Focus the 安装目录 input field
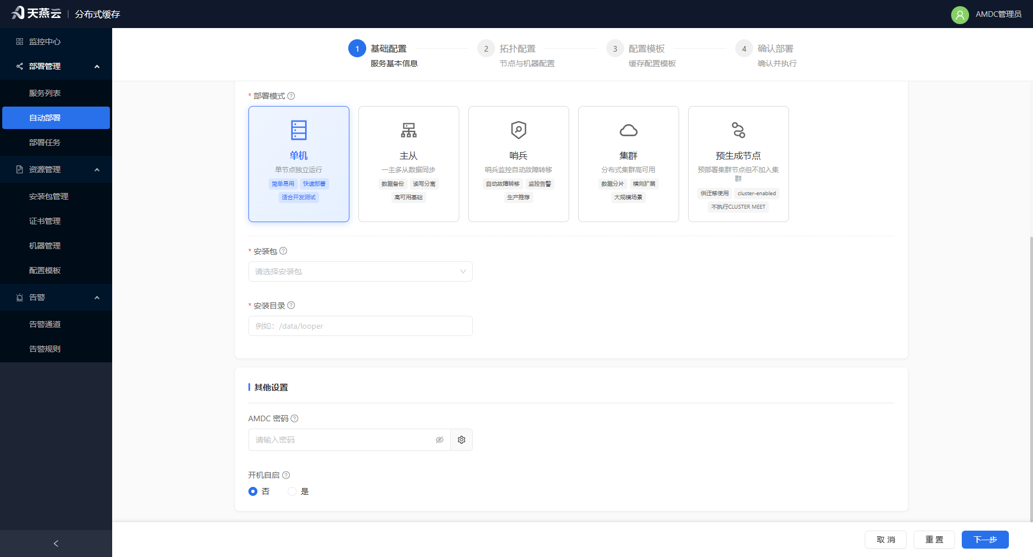The image size is (1033, 557). coord(361,326)
